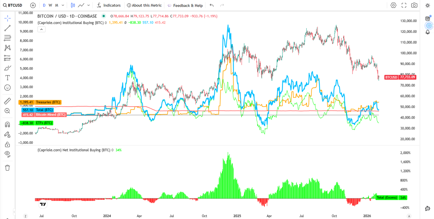Image resolution: width=434 pixels, height=219 pixels.
Task: Click the 130,000.00 price scale value
Action: pyautogui.click(x=409, y=21)
